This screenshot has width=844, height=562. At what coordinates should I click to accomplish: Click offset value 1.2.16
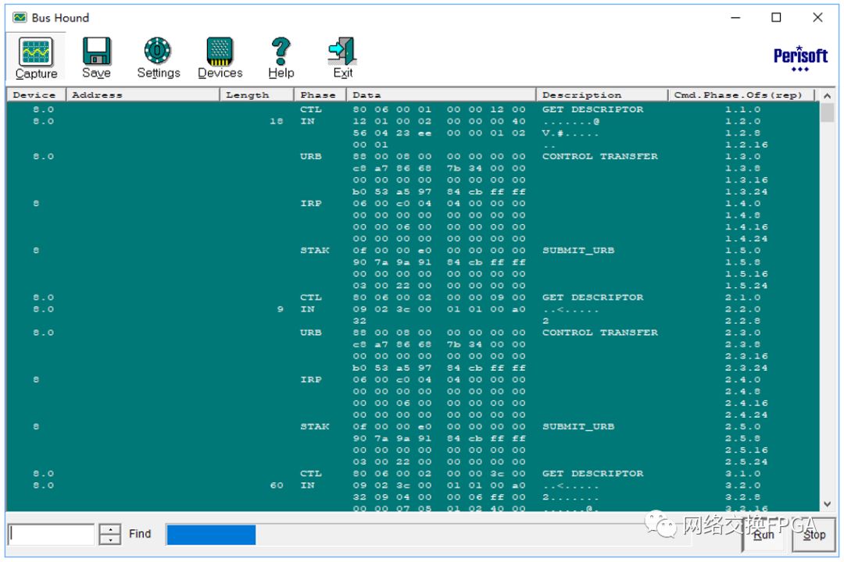point(746,144)
